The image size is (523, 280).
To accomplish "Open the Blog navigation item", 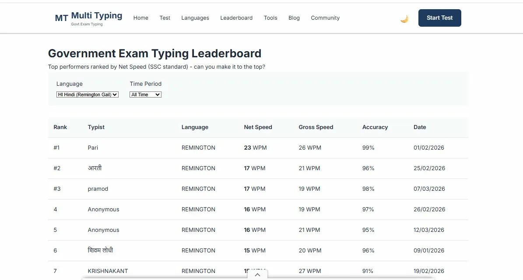I will [294, 18].
